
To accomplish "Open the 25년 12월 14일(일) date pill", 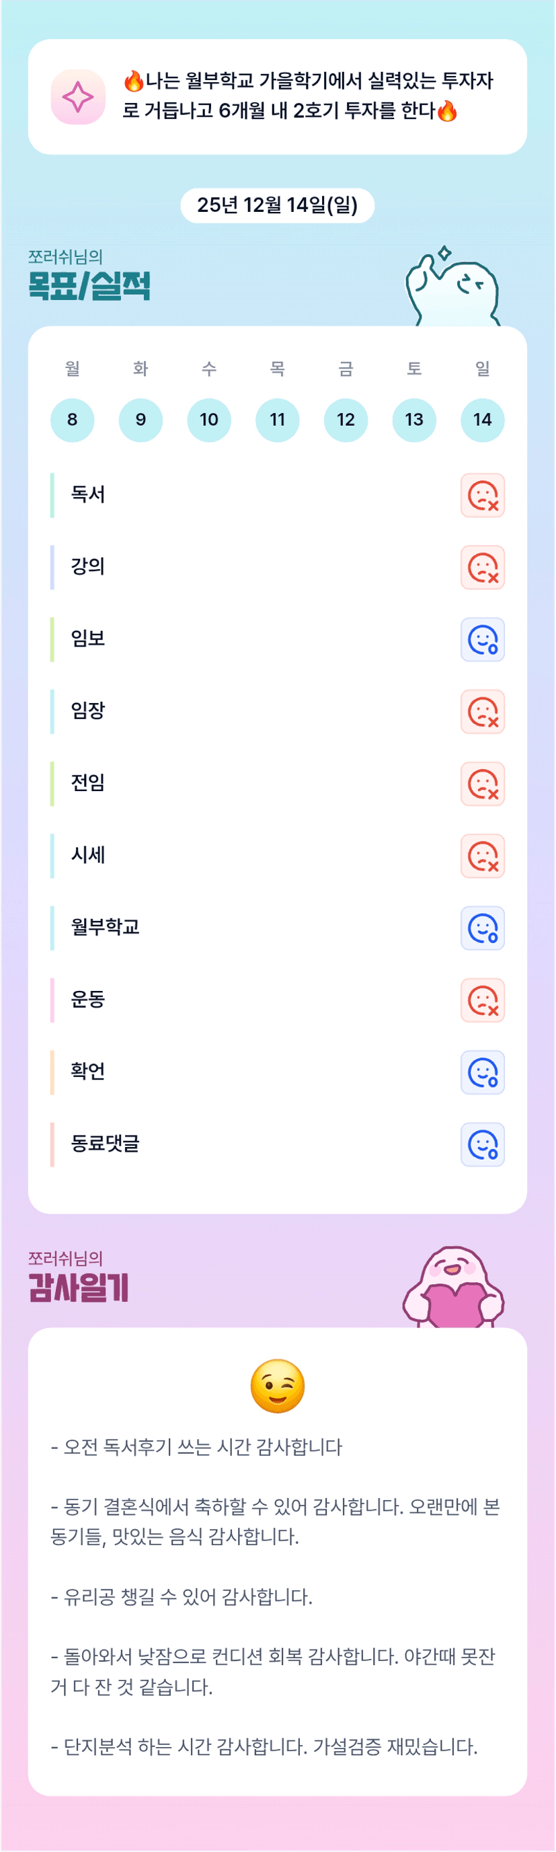I will coord(277,206).
